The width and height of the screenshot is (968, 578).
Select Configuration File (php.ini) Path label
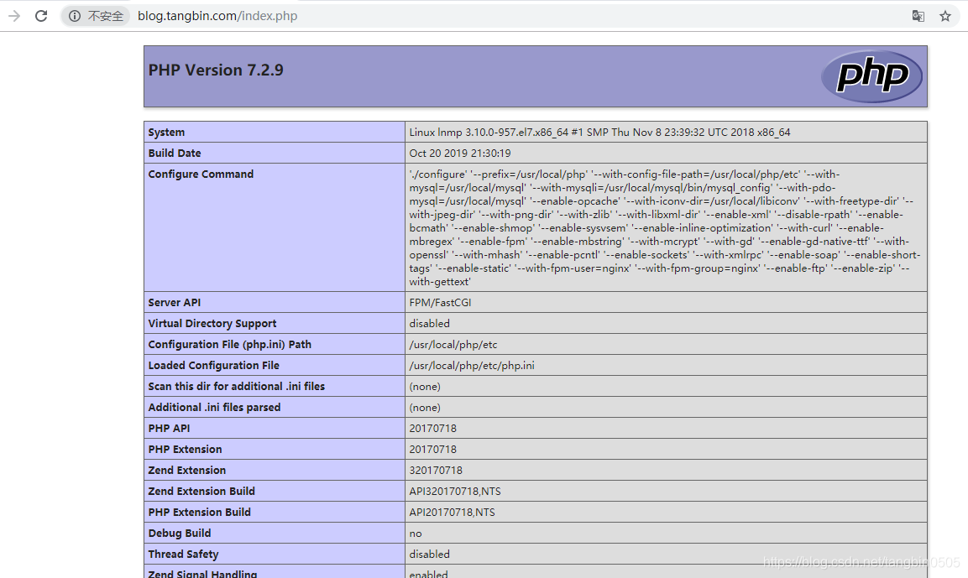(x=230, y=344)
